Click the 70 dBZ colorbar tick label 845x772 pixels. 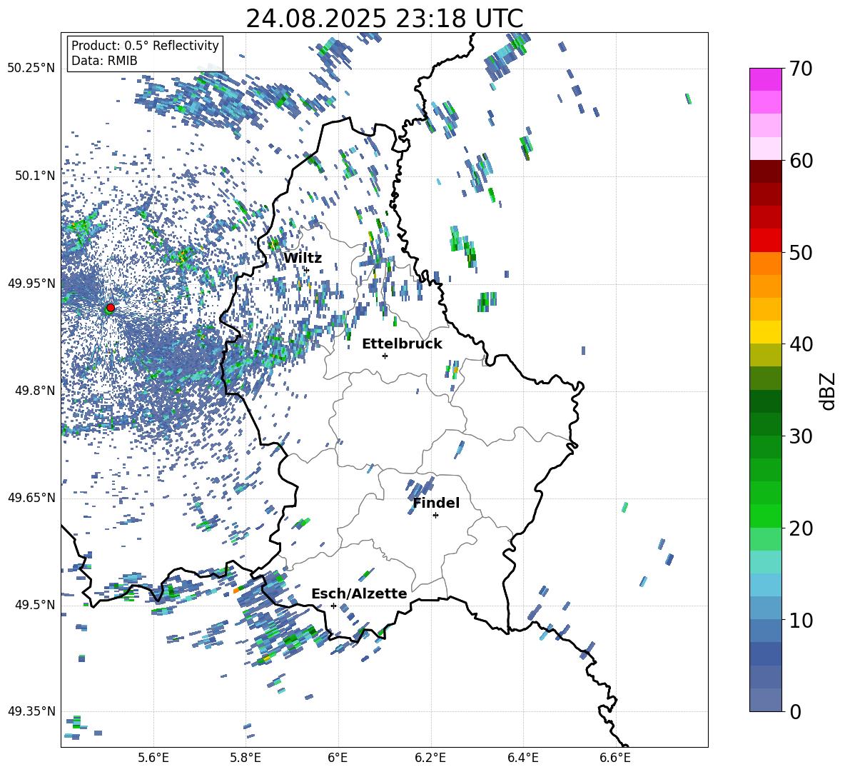[801, 69]
